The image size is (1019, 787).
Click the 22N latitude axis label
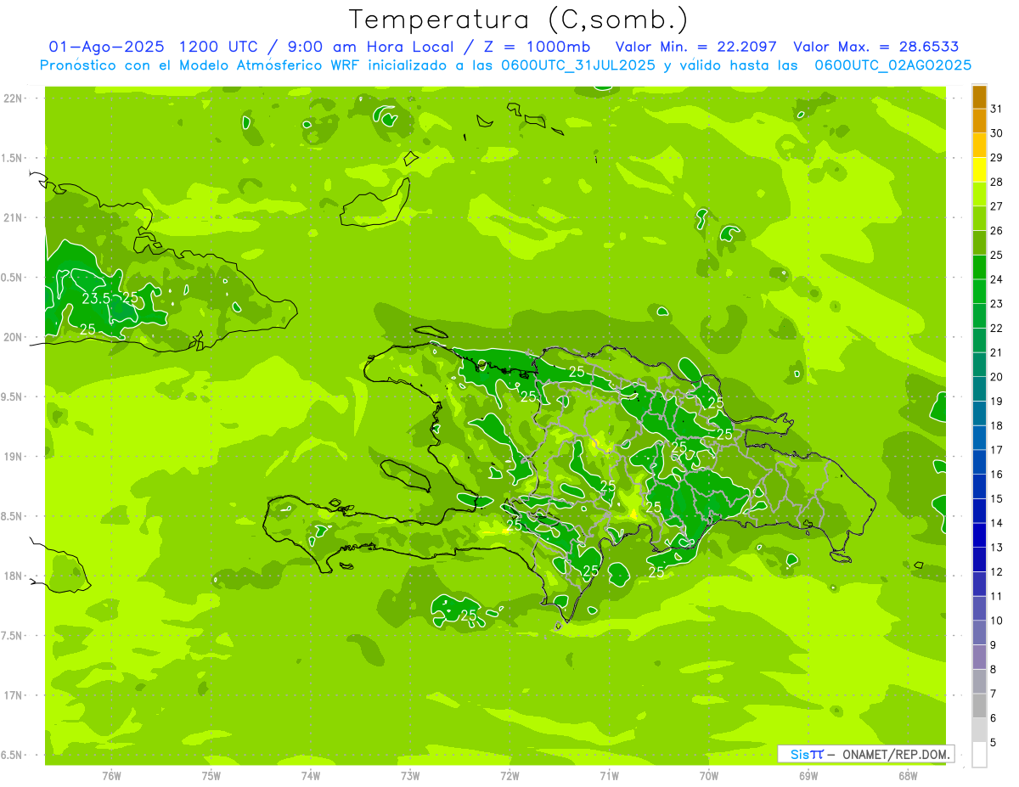(14, 98)
